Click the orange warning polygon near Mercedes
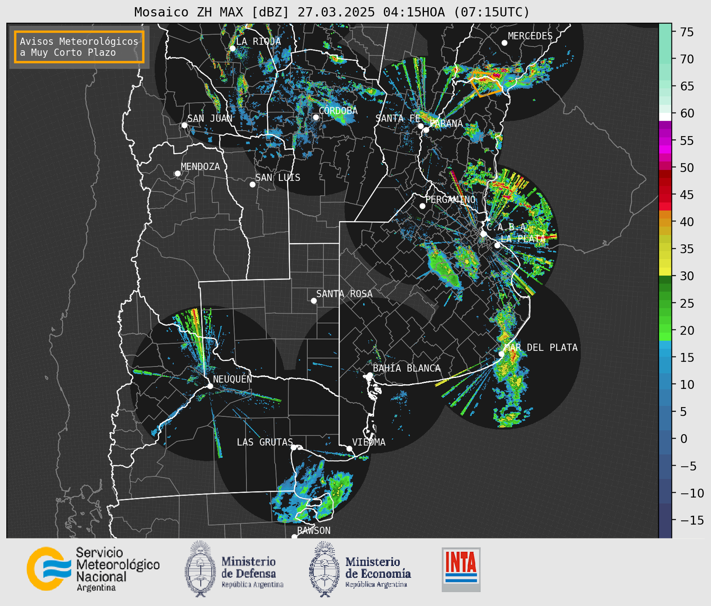 (x=487, y=84)
